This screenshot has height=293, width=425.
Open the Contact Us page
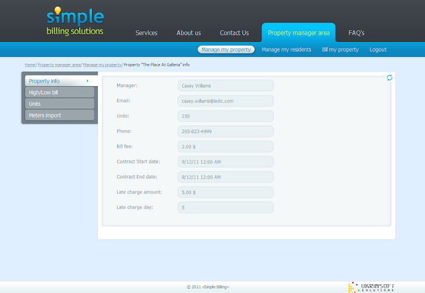234,33
